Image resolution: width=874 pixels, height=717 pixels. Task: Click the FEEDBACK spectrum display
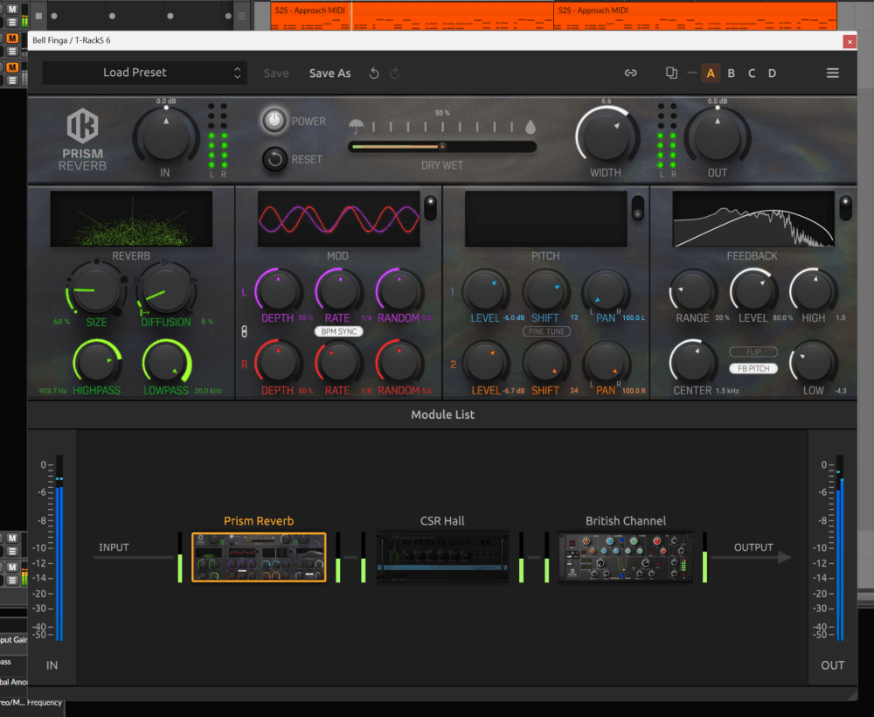coord(753,219)
